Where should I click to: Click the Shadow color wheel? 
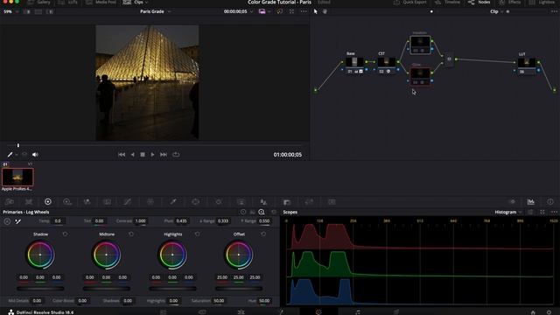[40, 255]
